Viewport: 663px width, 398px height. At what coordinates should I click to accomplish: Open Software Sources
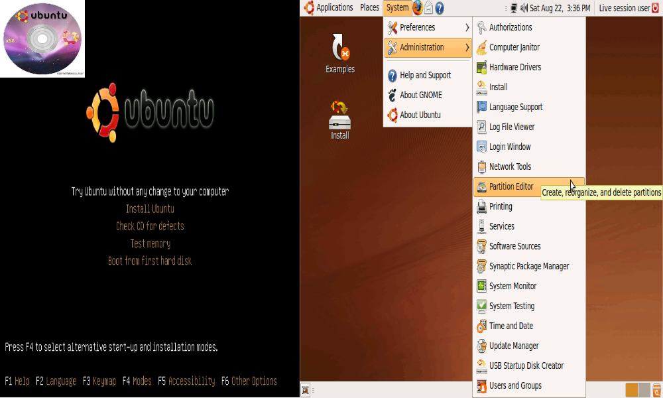point(529,246)
